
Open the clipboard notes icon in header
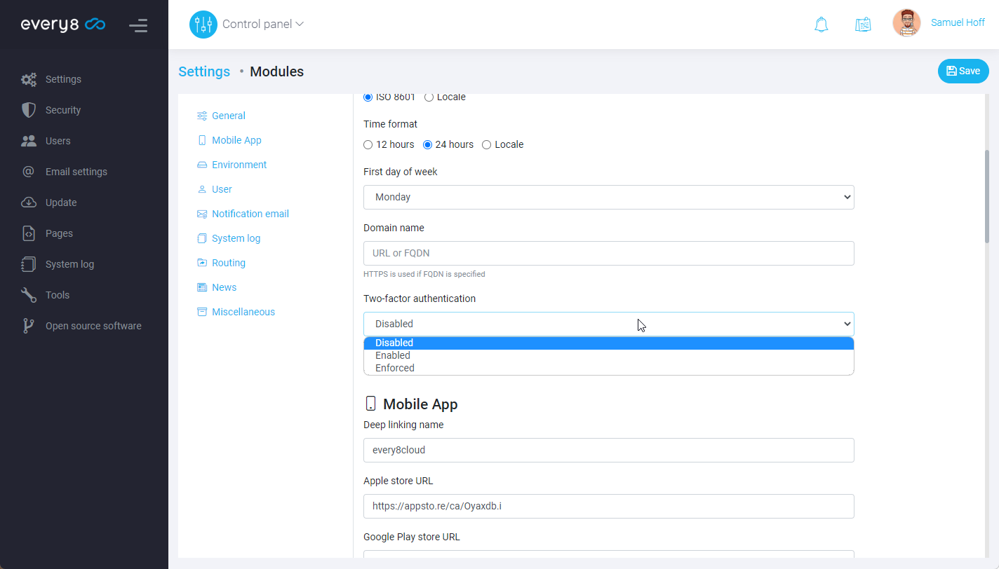tap(863, 25)
